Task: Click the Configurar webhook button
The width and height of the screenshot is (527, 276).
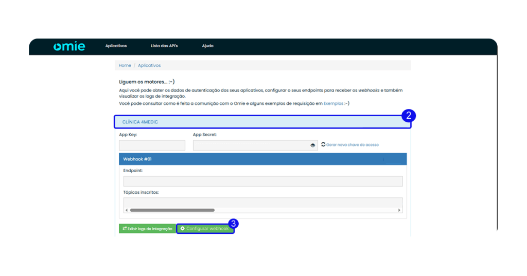Action: 205,228
